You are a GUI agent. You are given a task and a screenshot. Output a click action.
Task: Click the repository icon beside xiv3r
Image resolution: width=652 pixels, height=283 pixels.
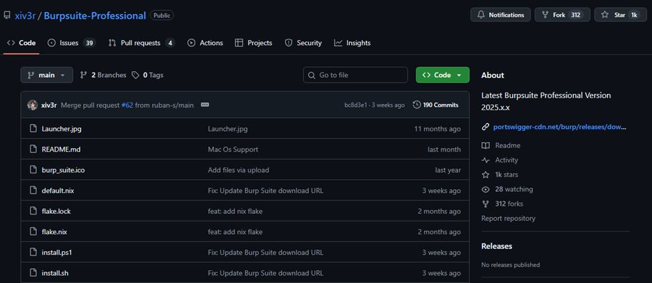click(x=7, y=15)
